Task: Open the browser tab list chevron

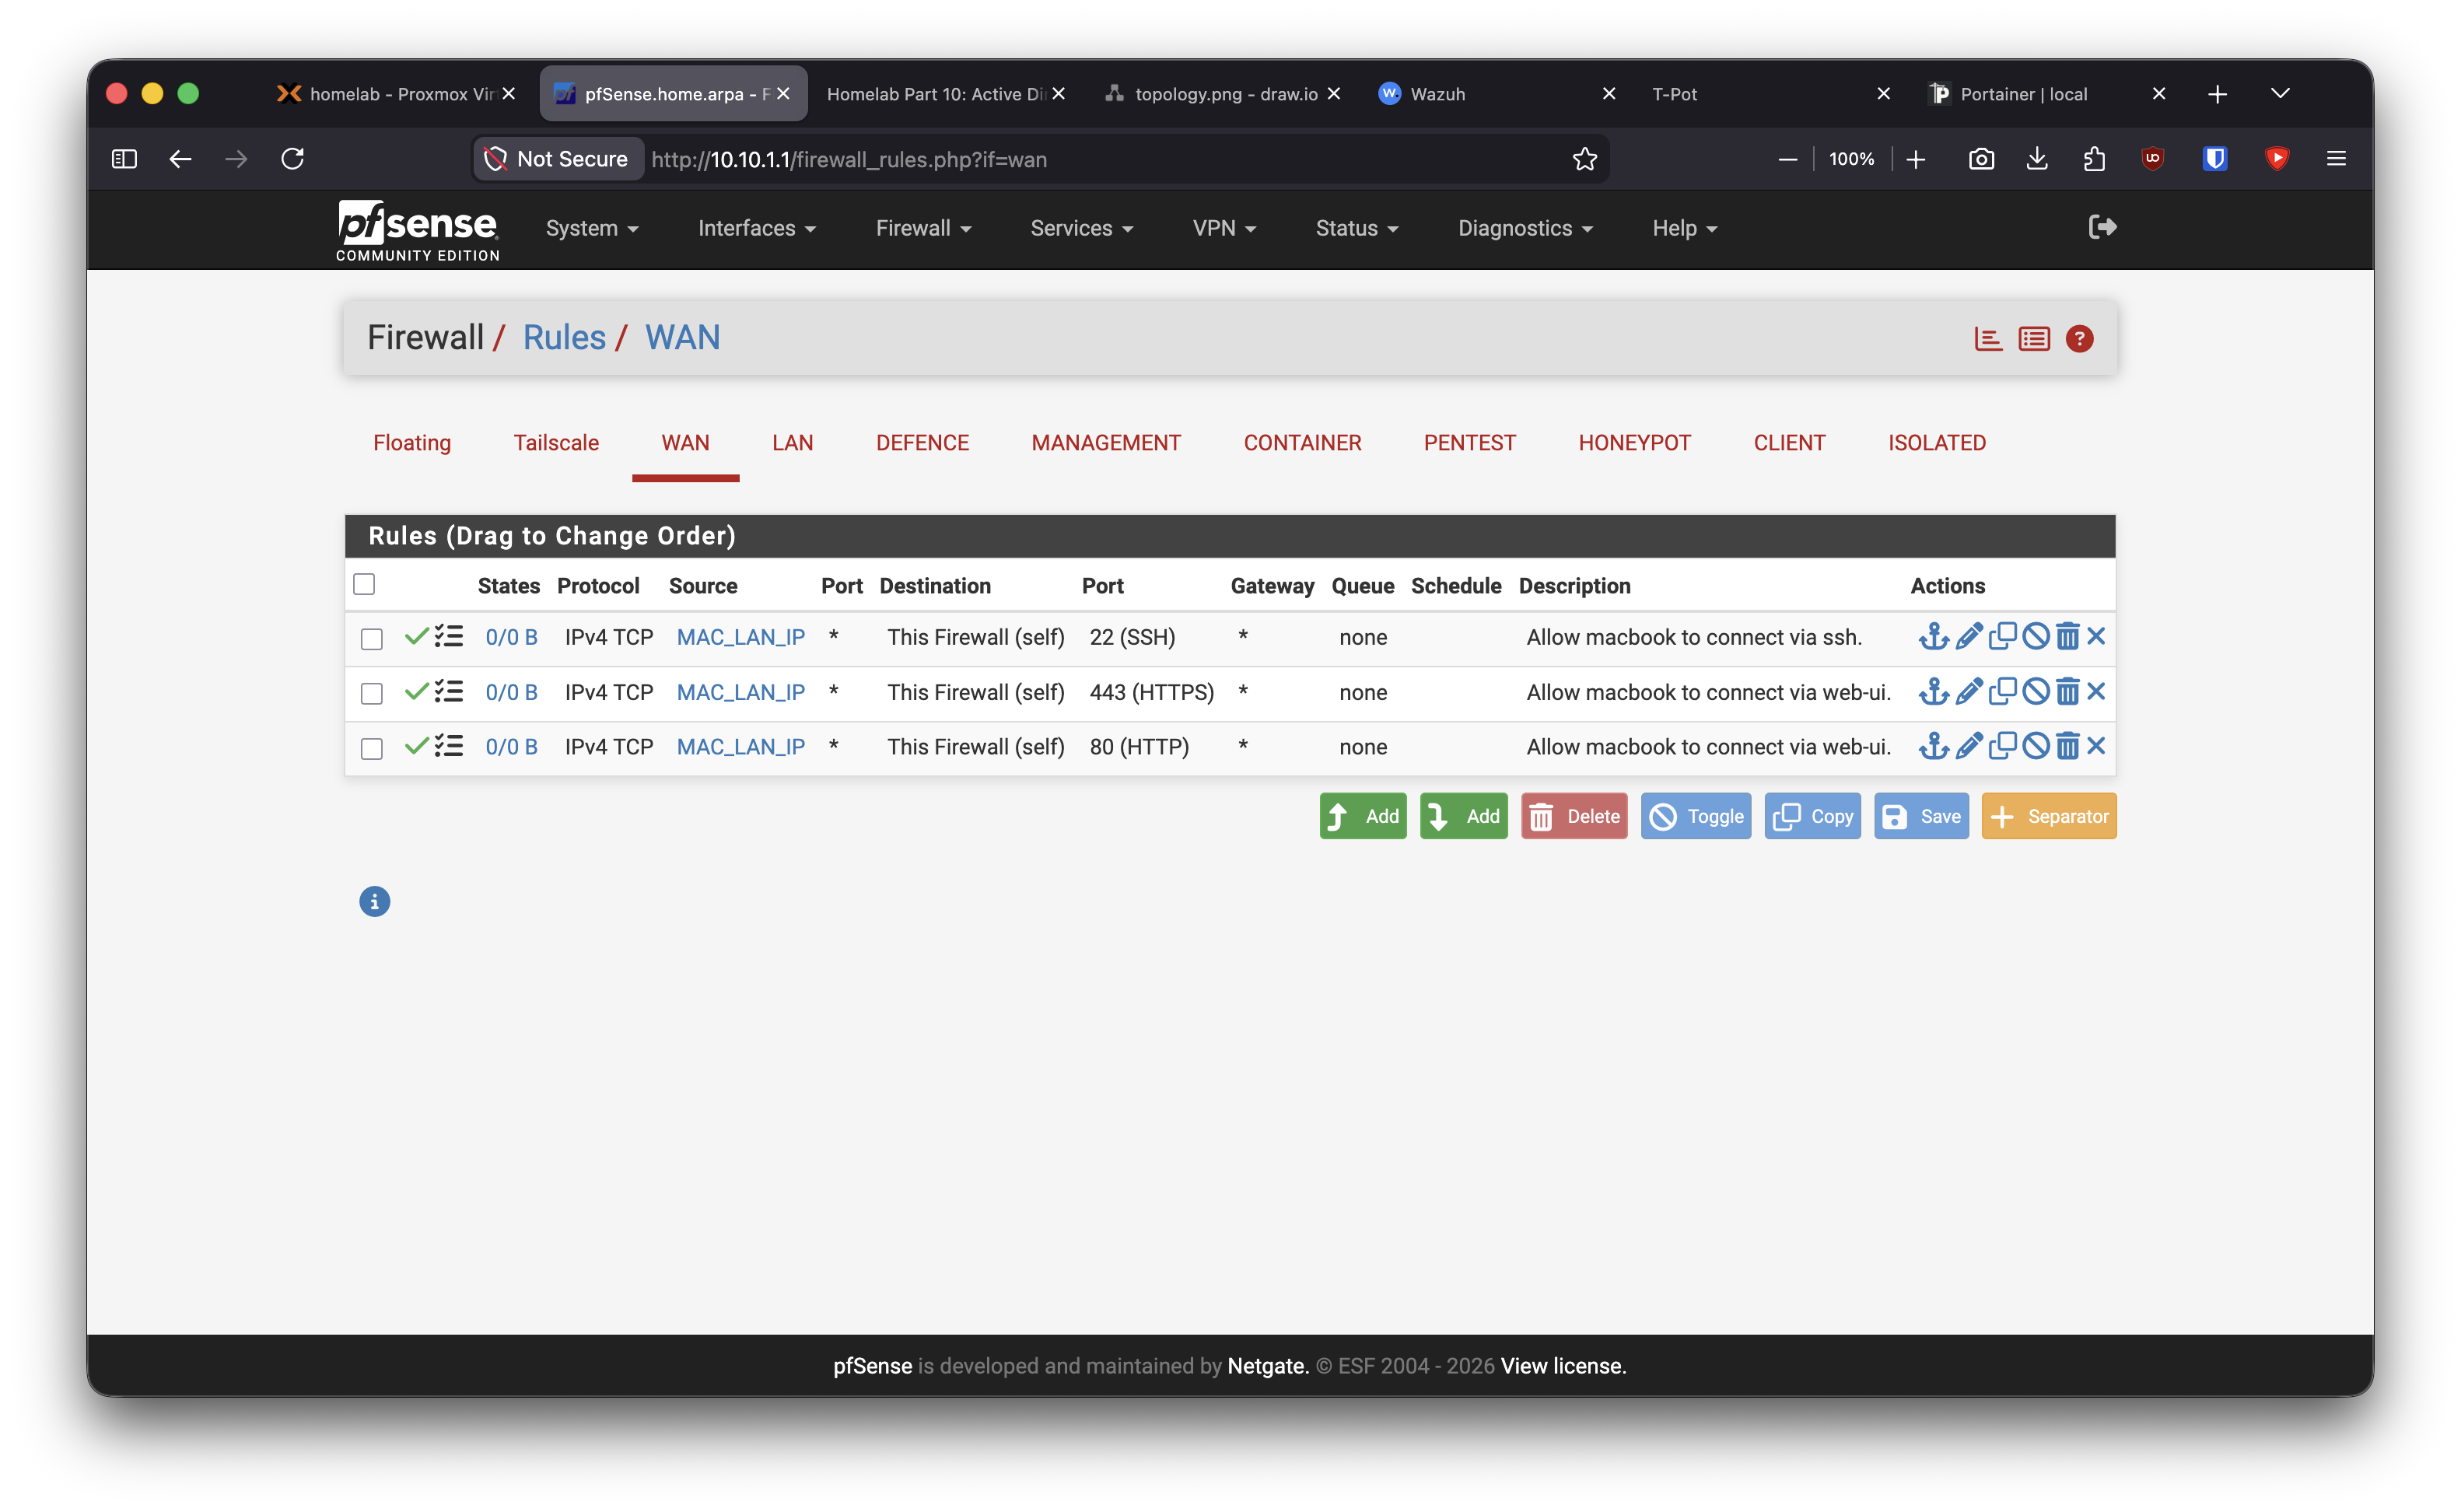Action: click(x=2279, y=94)
